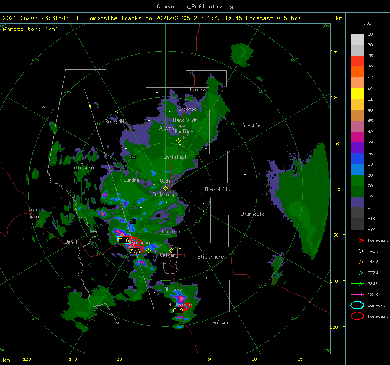Click the Composite_Reflectivity title
The height and width of the screenshot is (365, 390).
195,7
